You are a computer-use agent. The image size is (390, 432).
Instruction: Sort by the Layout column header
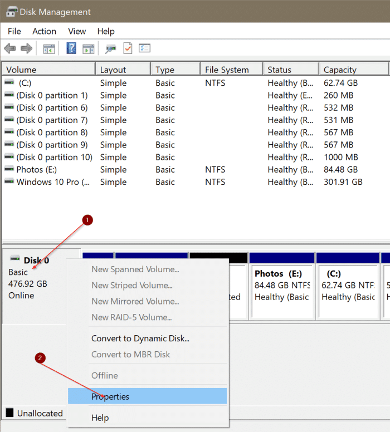123,70
